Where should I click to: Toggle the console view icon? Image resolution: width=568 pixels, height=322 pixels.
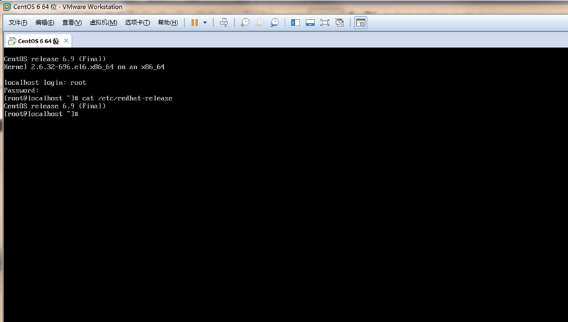coord(361,22)
